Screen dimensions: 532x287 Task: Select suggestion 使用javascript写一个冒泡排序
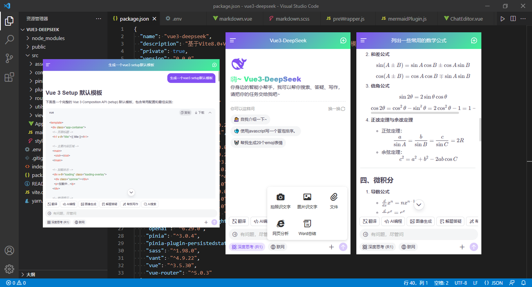coord(265,131)
